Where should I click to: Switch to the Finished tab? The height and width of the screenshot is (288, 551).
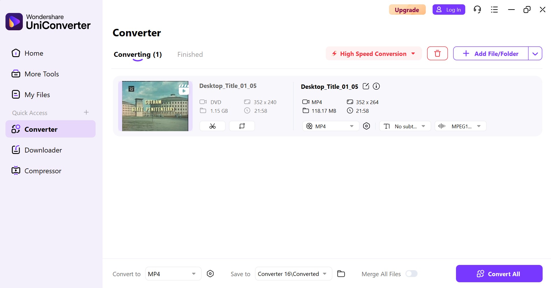pos(190,54)
